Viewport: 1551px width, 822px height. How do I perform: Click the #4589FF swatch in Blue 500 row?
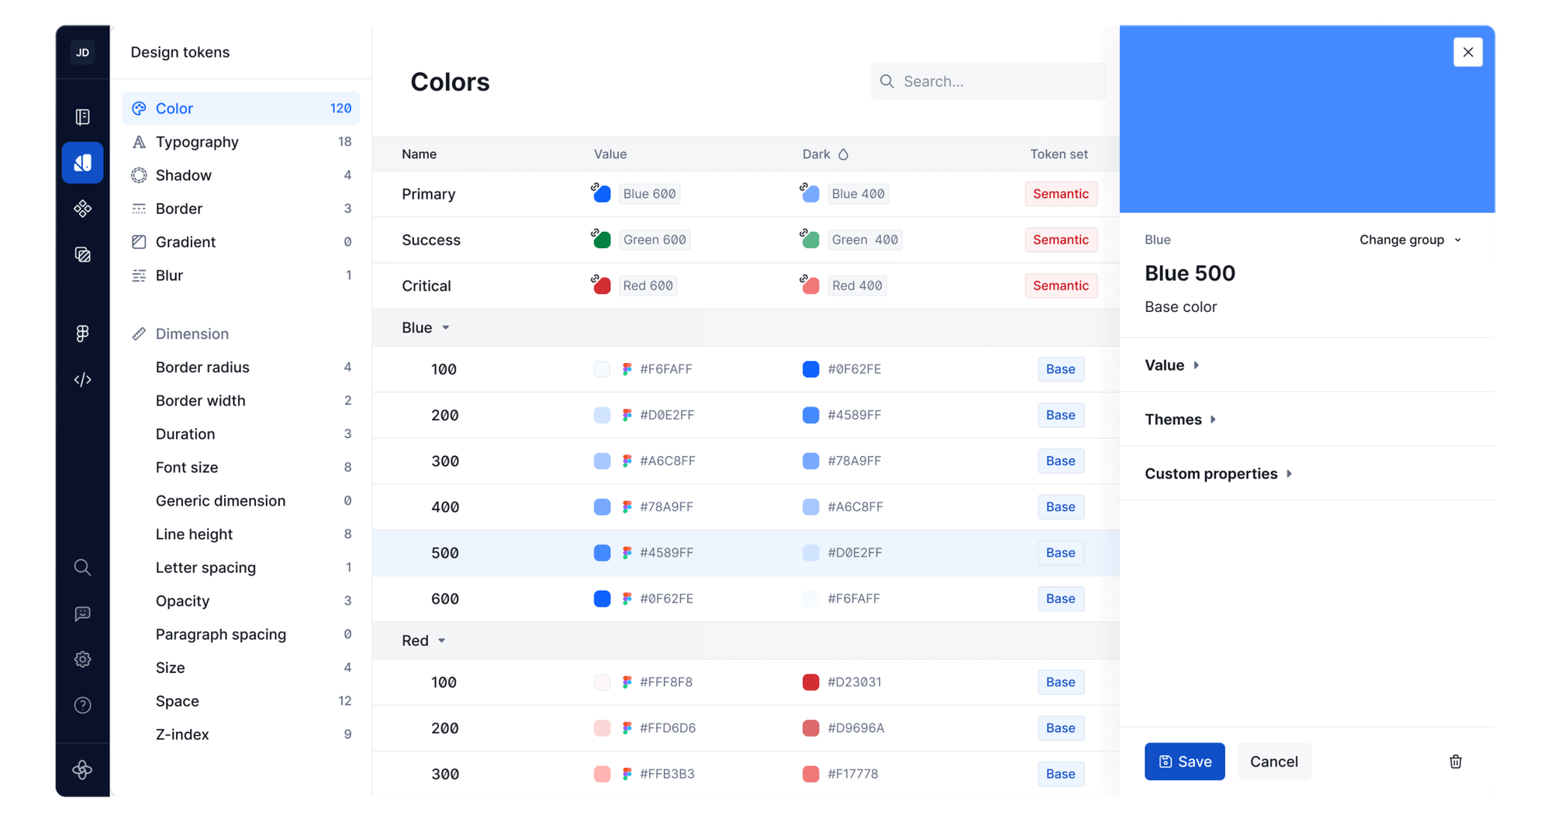coord(602,553)
